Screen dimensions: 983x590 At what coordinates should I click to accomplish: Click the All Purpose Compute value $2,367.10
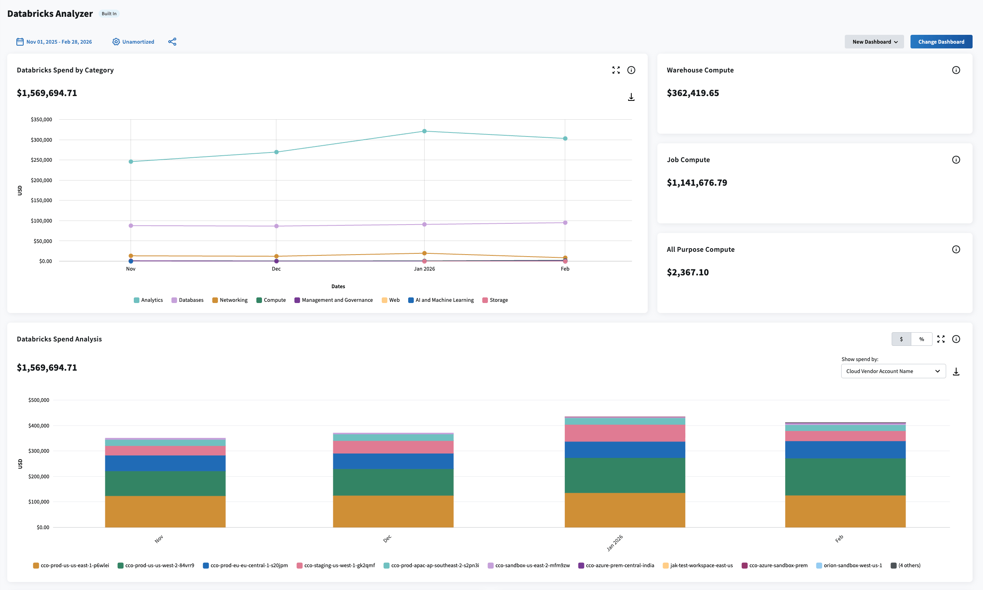point(688,272)
